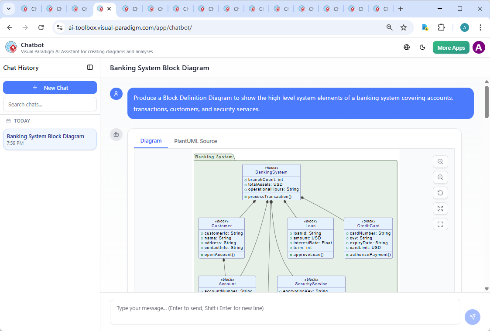Open More Apps
Viewport: 490px width, 331px height.
click(451, 47)
